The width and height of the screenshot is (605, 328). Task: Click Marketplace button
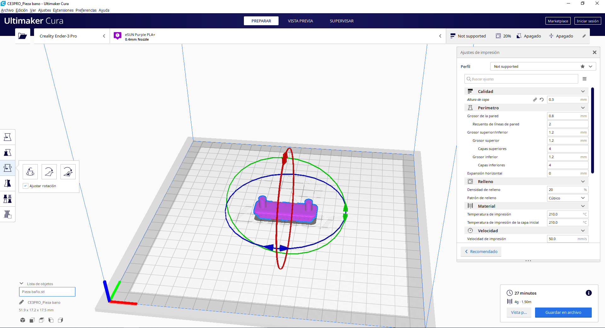pyautogui.click(x=558, y=21)
